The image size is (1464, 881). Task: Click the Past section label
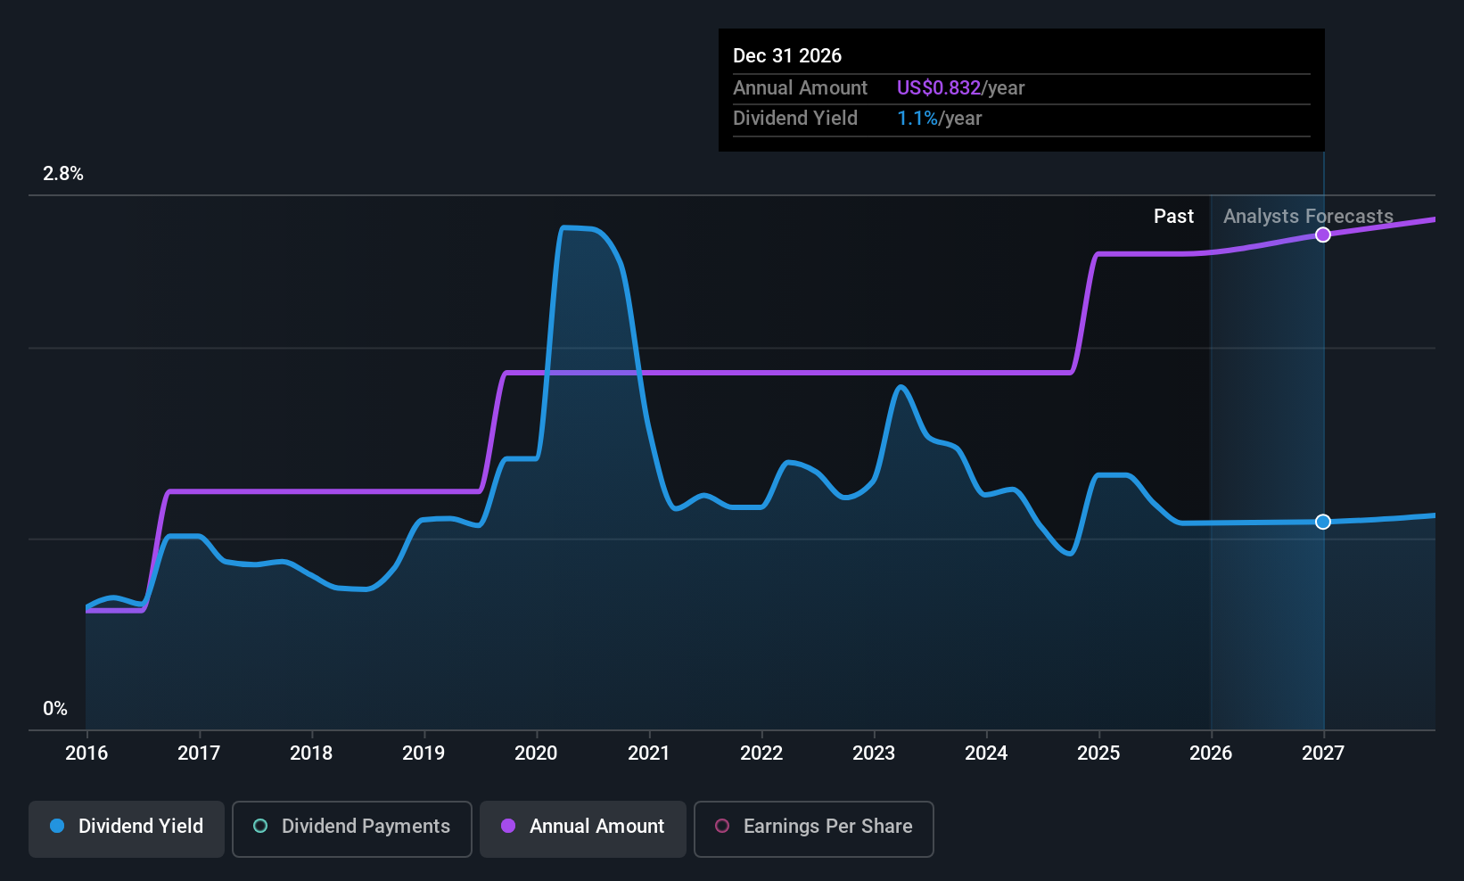(1173, 217)
